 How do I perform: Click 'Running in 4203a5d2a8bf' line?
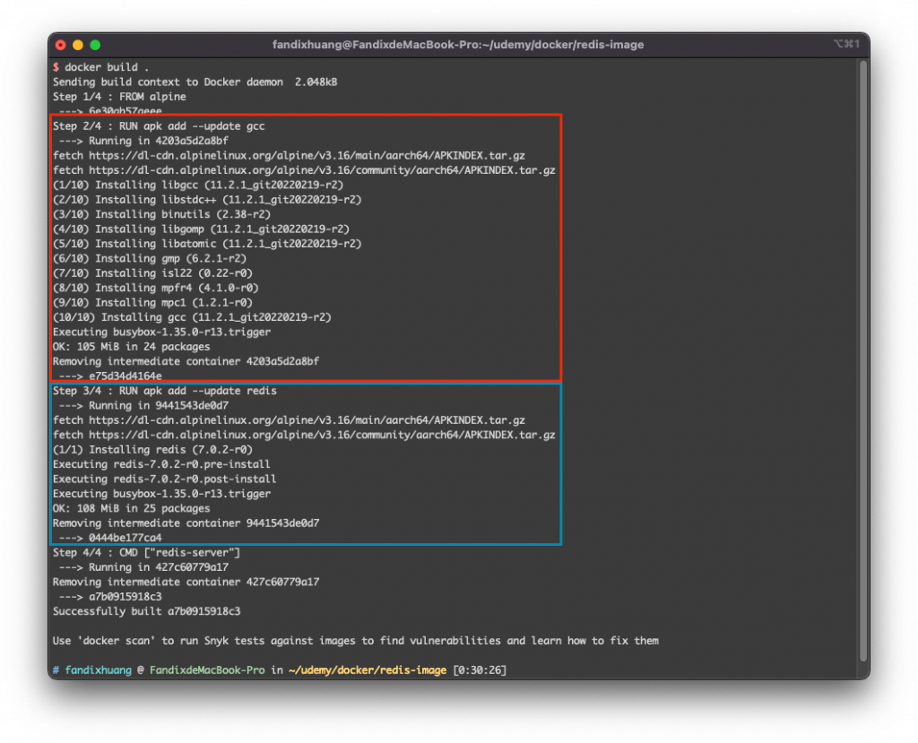click(x=143, y=141)
